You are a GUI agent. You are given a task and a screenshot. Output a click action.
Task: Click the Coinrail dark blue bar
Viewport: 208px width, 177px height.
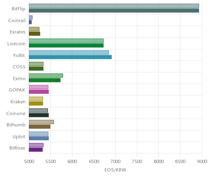30,22
